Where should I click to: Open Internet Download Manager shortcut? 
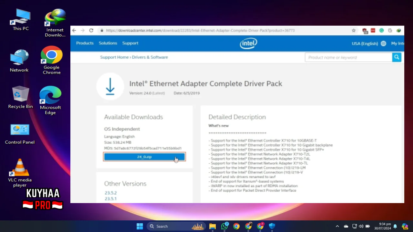pyautogui.click(x=55, y=23)
